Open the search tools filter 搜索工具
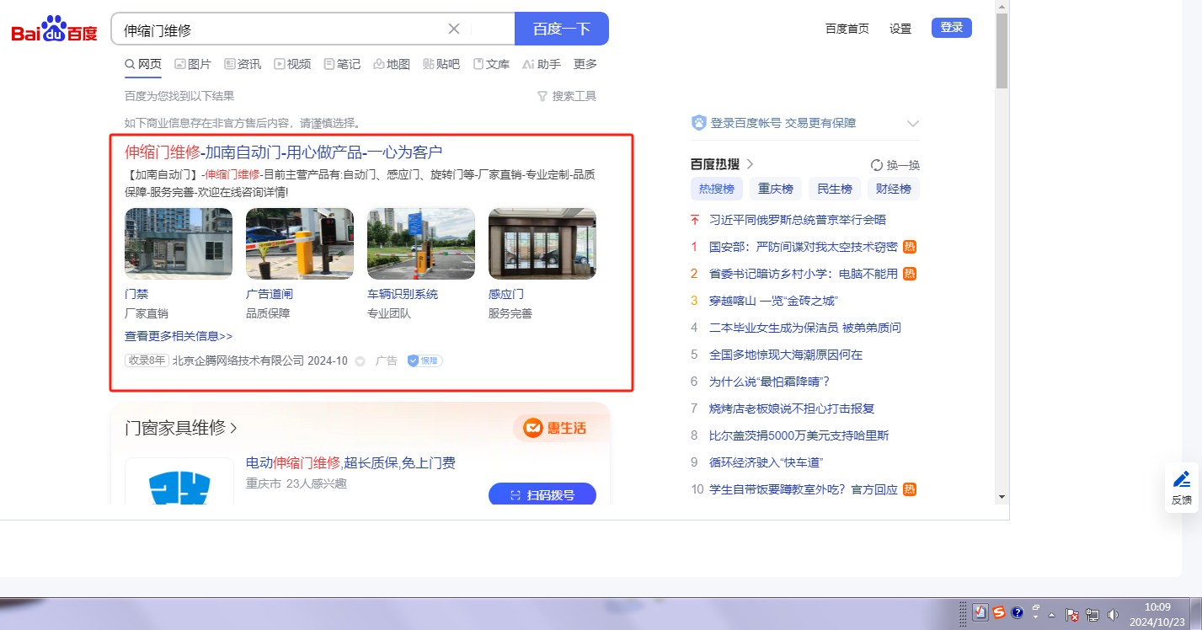 [567, 96]
